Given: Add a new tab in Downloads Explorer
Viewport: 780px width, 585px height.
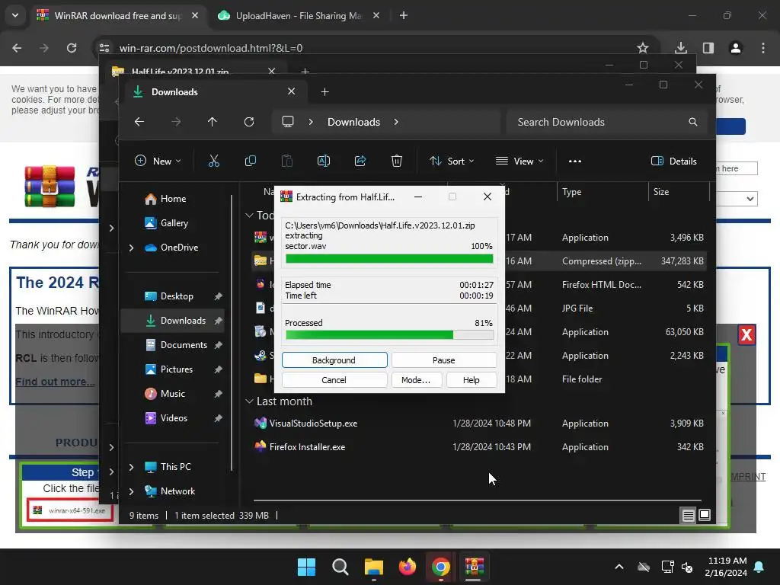Looking at the screenshot, I should (x=324, y=92).
